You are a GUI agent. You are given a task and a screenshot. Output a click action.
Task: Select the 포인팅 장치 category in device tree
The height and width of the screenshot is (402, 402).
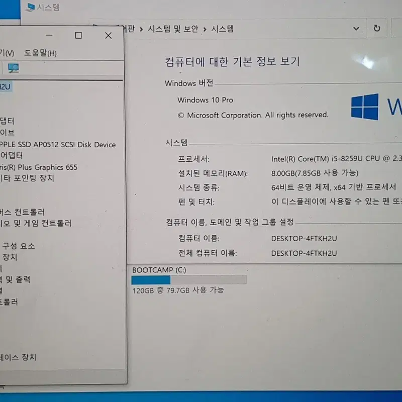(27, 178)
